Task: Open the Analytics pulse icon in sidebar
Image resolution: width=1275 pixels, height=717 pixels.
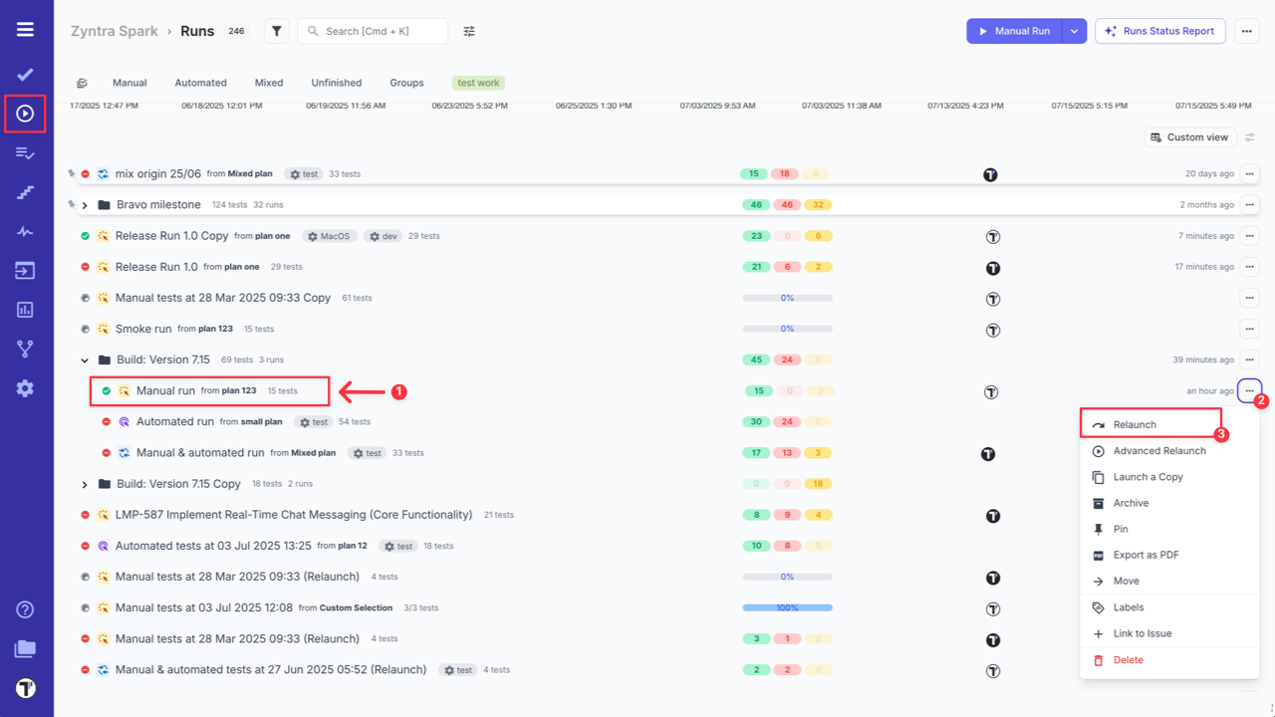Action: (x=25, y=231)
